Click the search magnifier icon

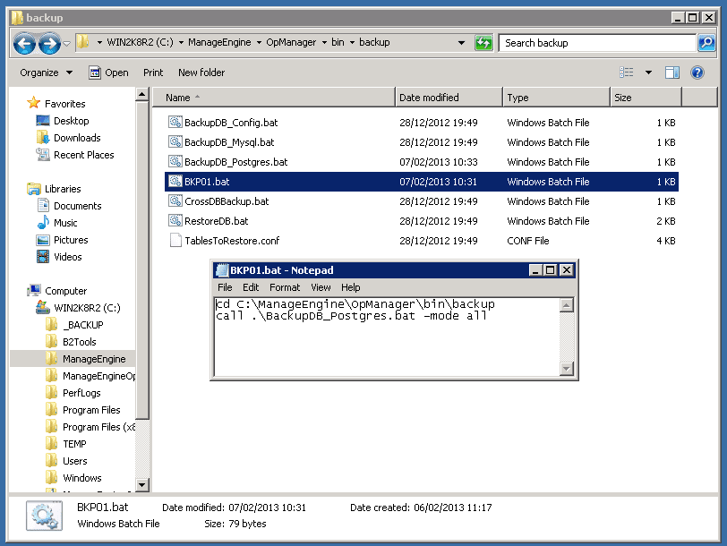coord(706,43)
